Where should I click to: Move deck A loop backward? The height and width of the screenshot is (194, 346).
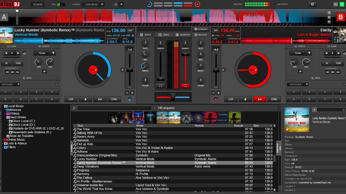[7, 72]
